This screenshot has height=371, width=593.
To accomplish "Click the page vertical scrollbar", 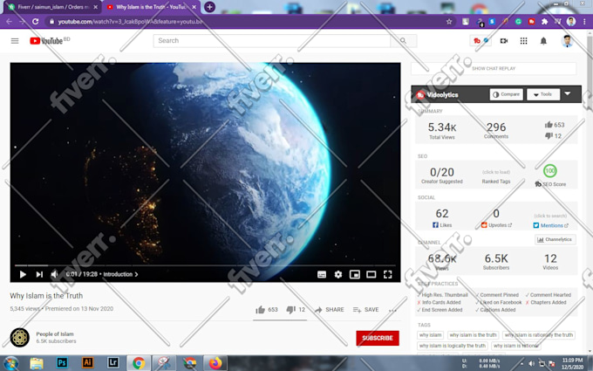I will pos(590,193).
